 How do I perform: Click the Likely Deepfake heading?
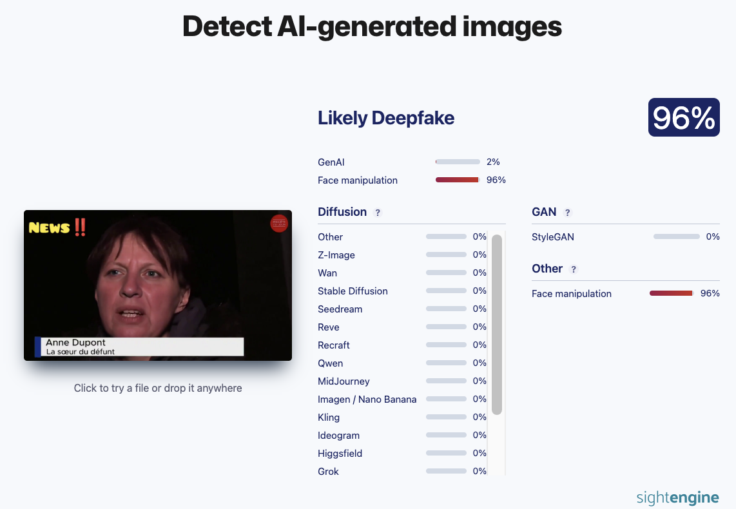386,118
